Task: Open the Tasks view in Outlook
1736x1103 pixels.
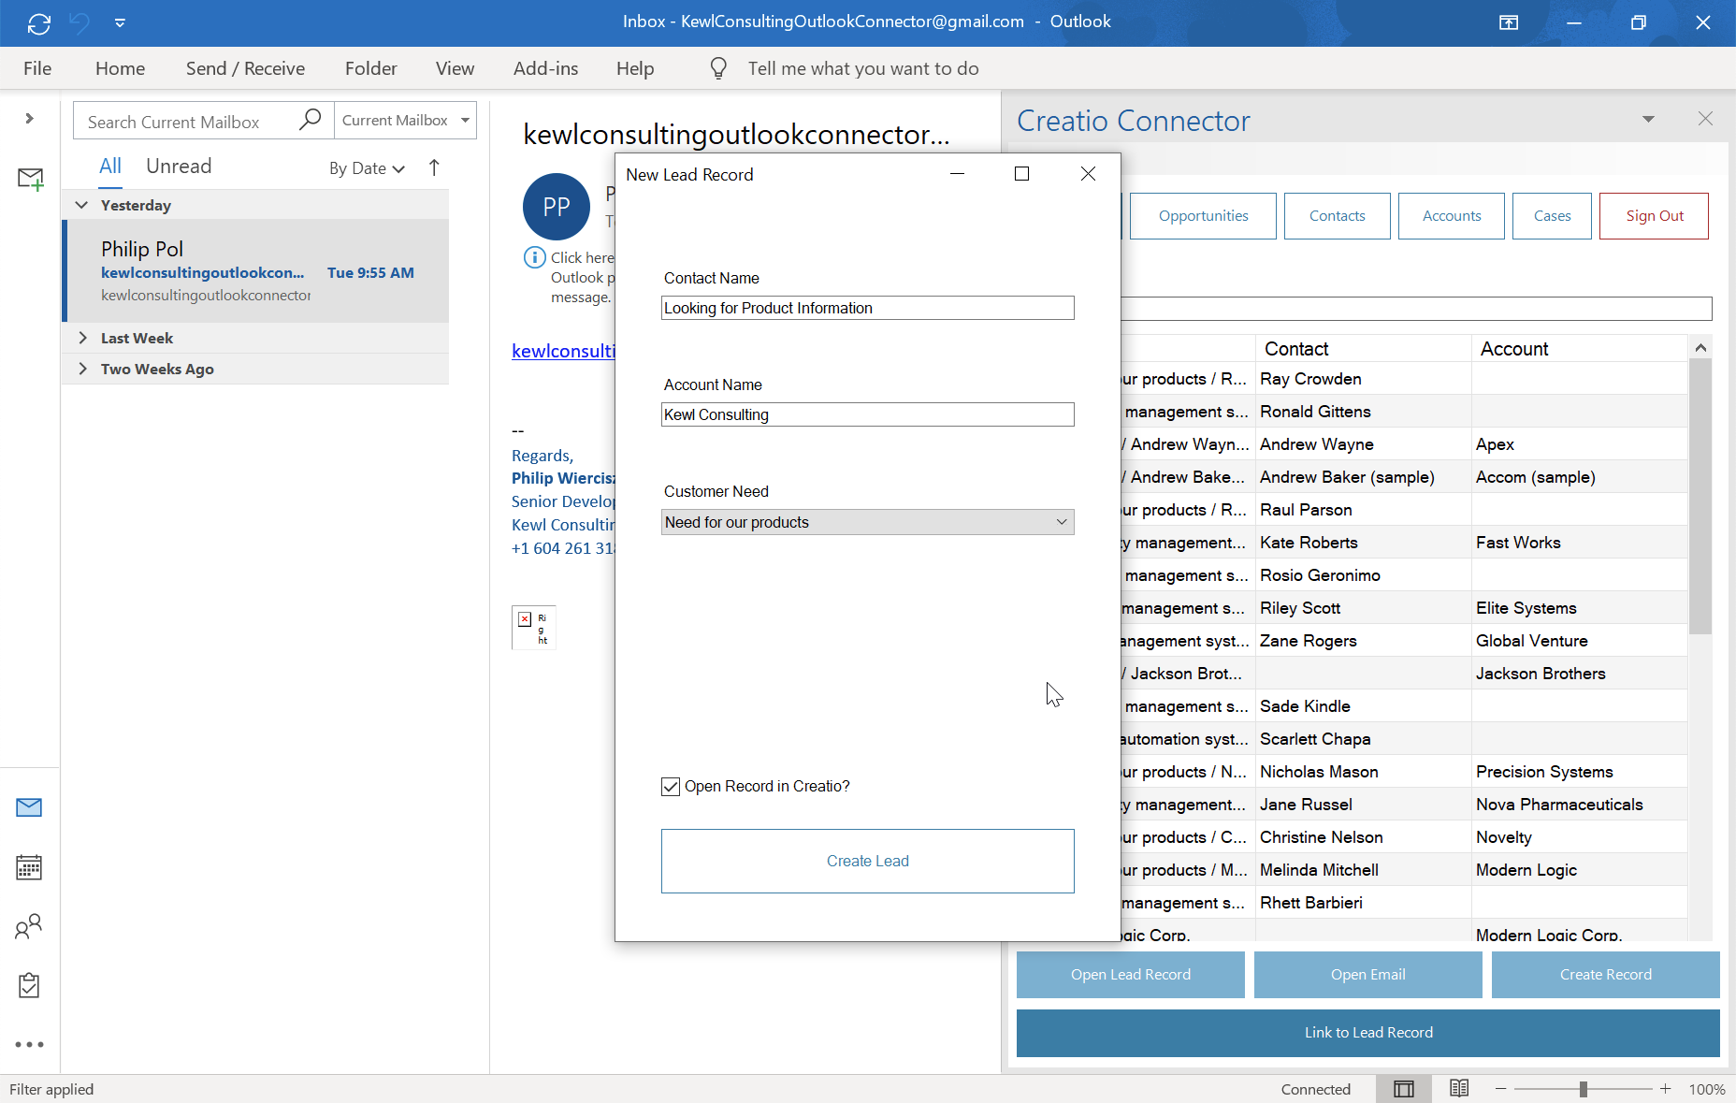Action: [x=29, y=985]
